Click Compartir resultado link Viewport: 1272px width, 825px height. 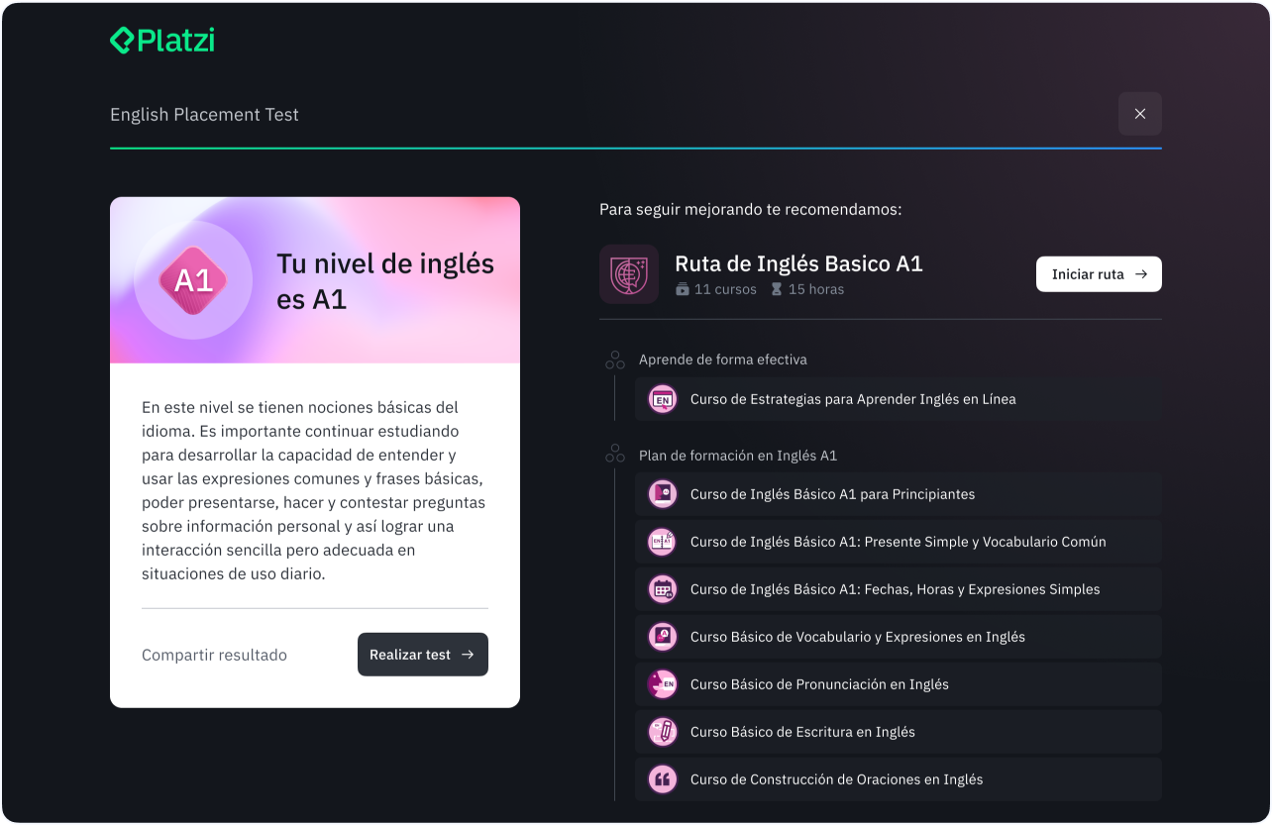click(x=214, y=655)
